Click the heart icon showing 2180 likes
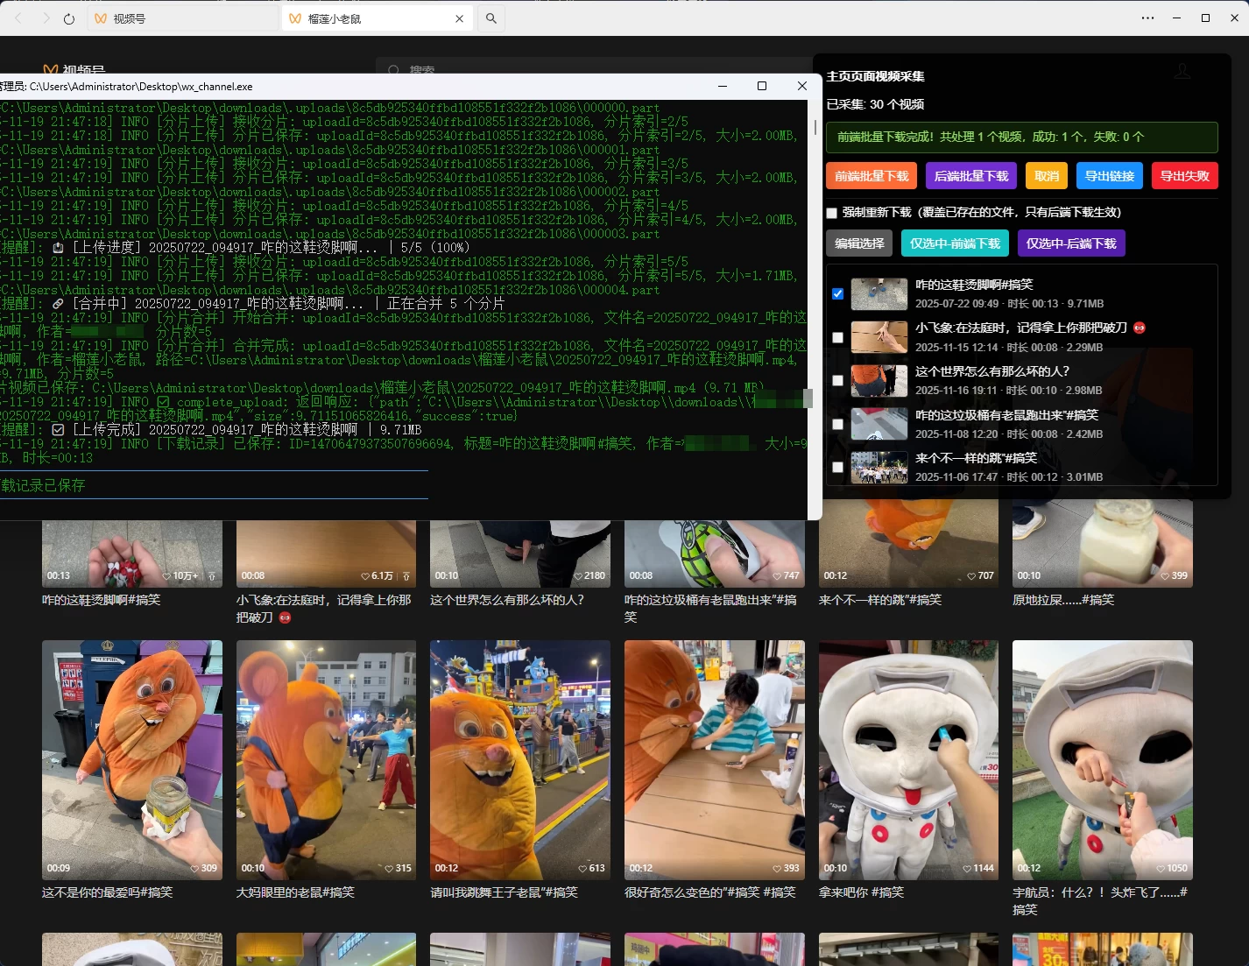 tap(581, 575)
